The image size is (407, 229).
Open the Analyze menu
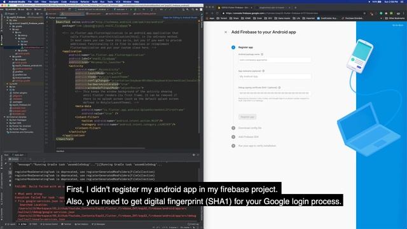click(x=74, y=1)
